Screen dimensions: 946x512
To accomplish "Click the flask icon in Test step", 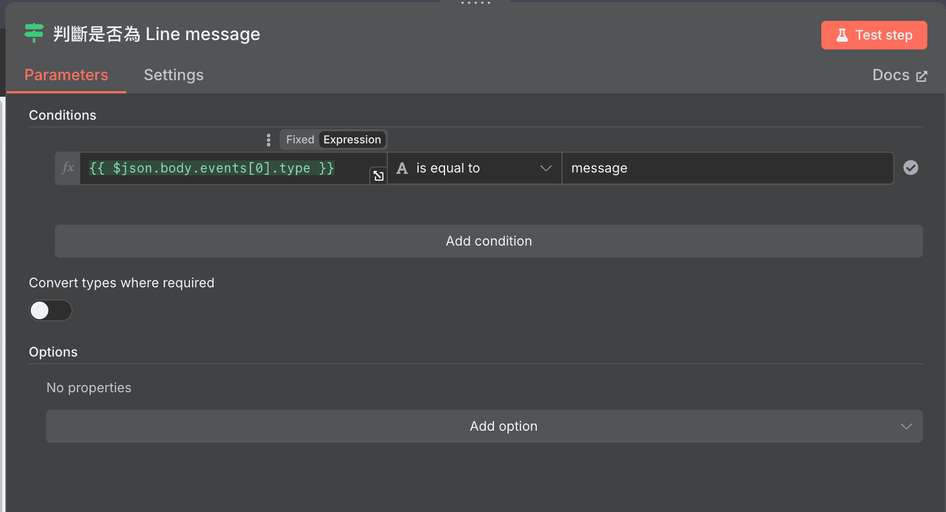I will (x=842, y=35).
